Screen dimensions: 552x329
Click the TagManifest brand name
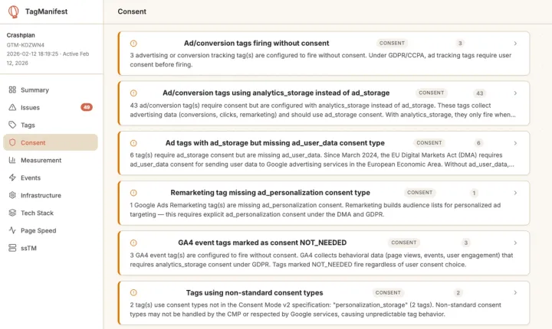[x=46, y=11]
